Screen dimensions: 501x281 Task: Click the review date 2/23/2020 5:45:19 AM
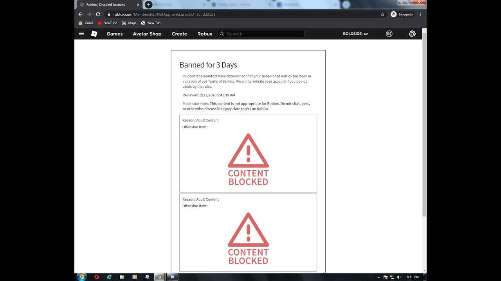[217, 95]
